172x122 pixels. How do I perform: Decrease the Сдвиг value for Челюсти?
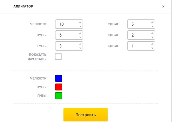pyautogui.click(x=152, y=26)
